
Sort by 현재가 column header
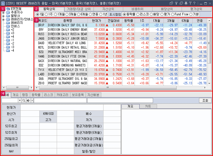coord(96,21)
